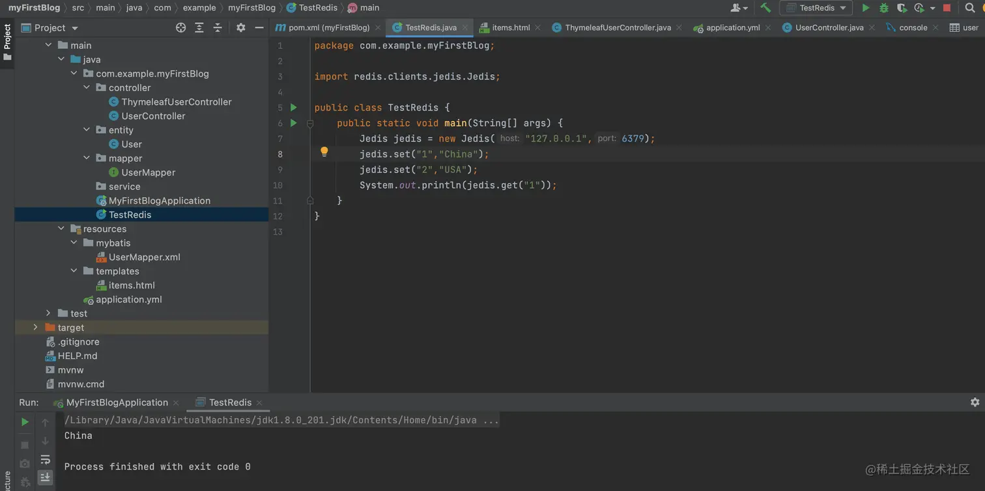Click run gutter arrow beside class TestRedis
The image size is (985, 491).
[294, 107]
